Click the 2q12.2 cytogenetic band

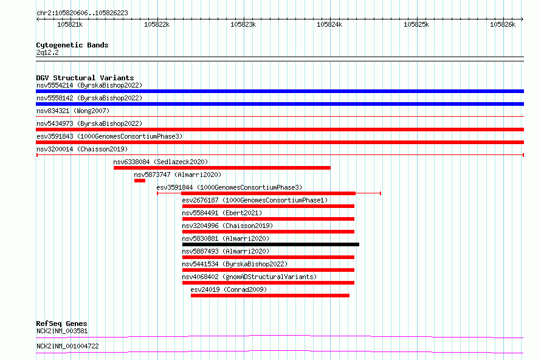(x=47, y=52)
